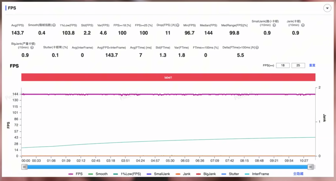This screenshot has width=336, height=181.
Task: Open the SmallJank(微小卡顿) help tooltip icon
Action: point(274,25)
